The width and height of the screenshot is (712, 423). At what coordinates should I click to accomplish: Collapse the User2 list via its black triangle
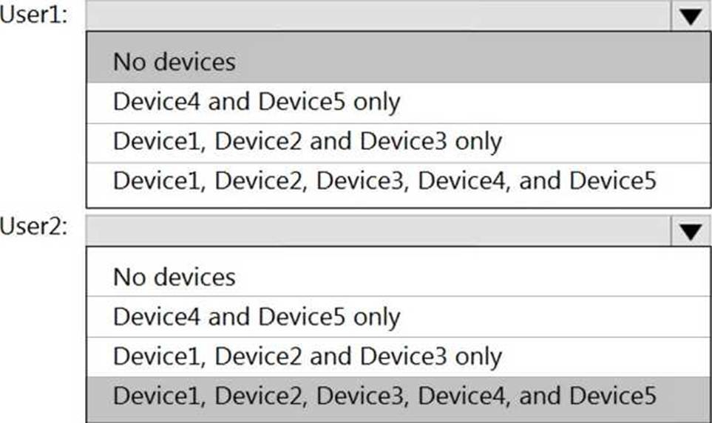[x=691, y=232]
